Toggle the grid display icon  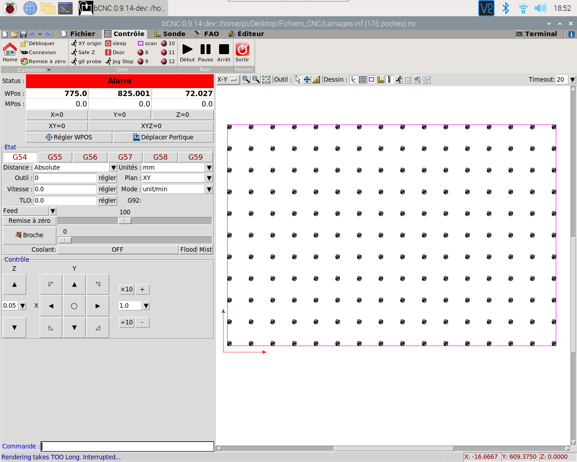coord(362,79)
